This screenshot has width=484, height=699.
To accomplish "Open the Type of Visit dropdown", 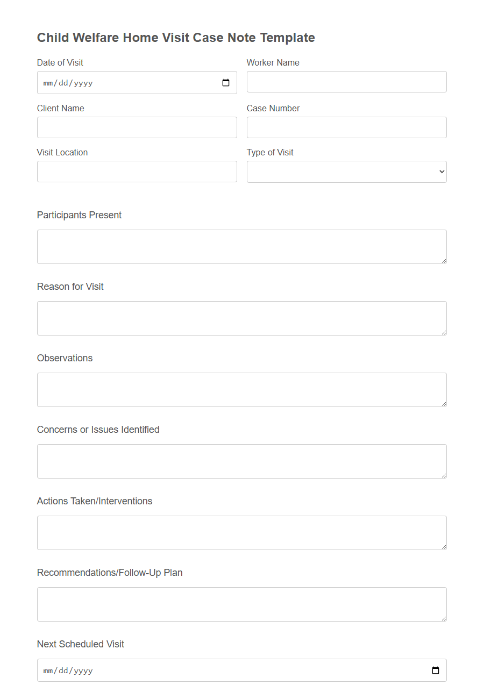I will click(x=346, y=171).
